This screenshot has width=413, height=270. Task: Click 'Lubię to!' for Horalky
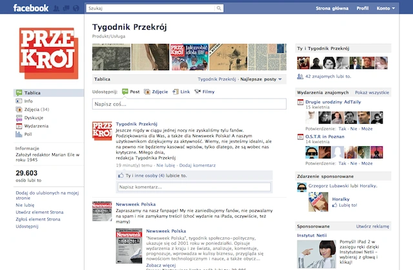point(348,206)
